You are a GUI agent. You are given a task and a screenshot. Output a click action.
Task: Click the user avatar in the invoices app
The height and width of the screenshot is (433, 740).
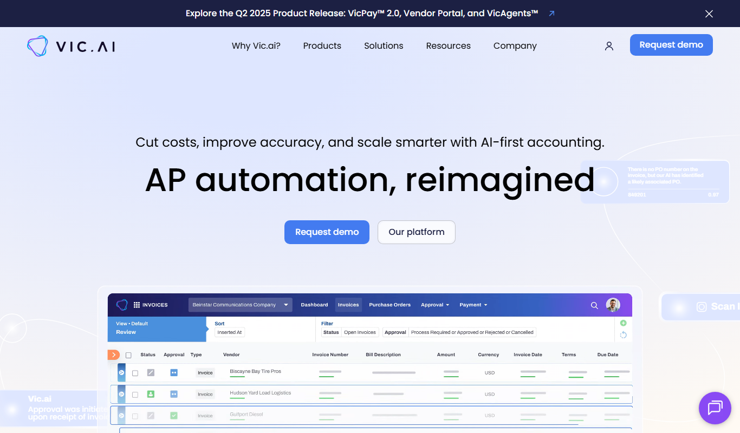(x=613, y=305)
